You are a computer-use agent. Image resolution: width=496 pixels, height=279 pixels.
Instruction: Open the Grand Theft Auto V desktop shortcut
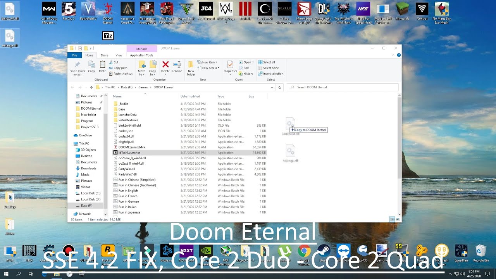click(x=186, y=13)
